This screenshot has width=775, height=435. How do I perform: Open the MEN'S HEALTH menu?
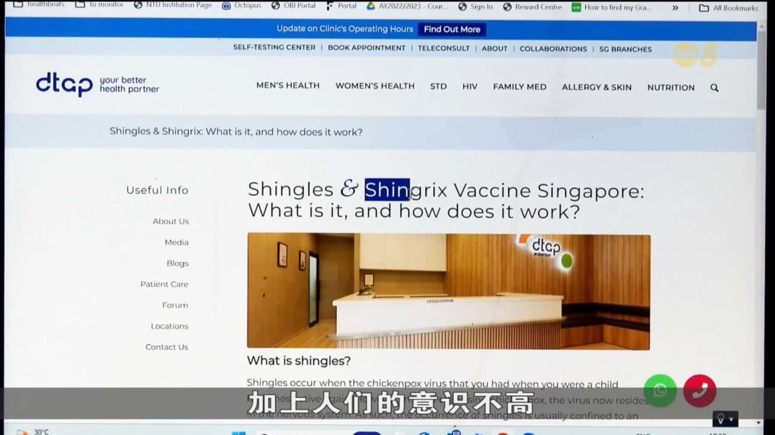point(288,85)
